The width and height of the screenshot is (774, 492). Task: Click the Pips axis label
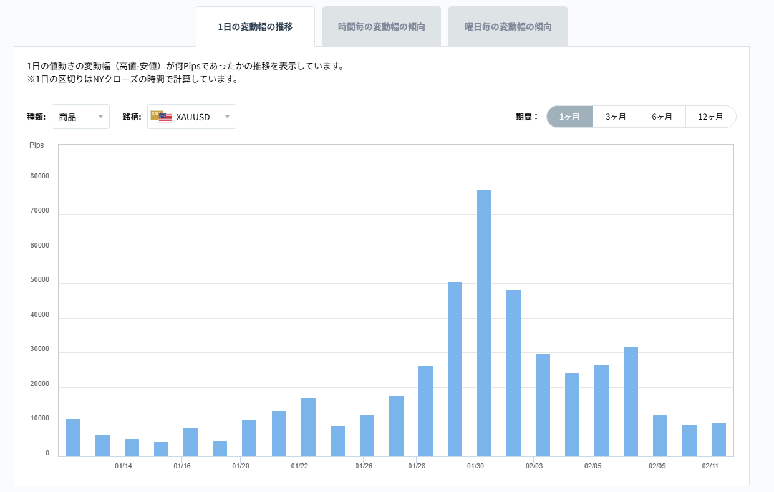click(x=37, y=145)
